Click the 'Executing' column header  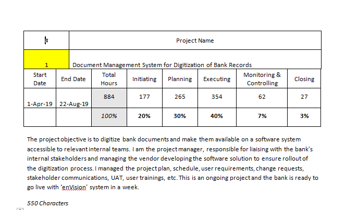pyautogui.click(x=217, y=79)
